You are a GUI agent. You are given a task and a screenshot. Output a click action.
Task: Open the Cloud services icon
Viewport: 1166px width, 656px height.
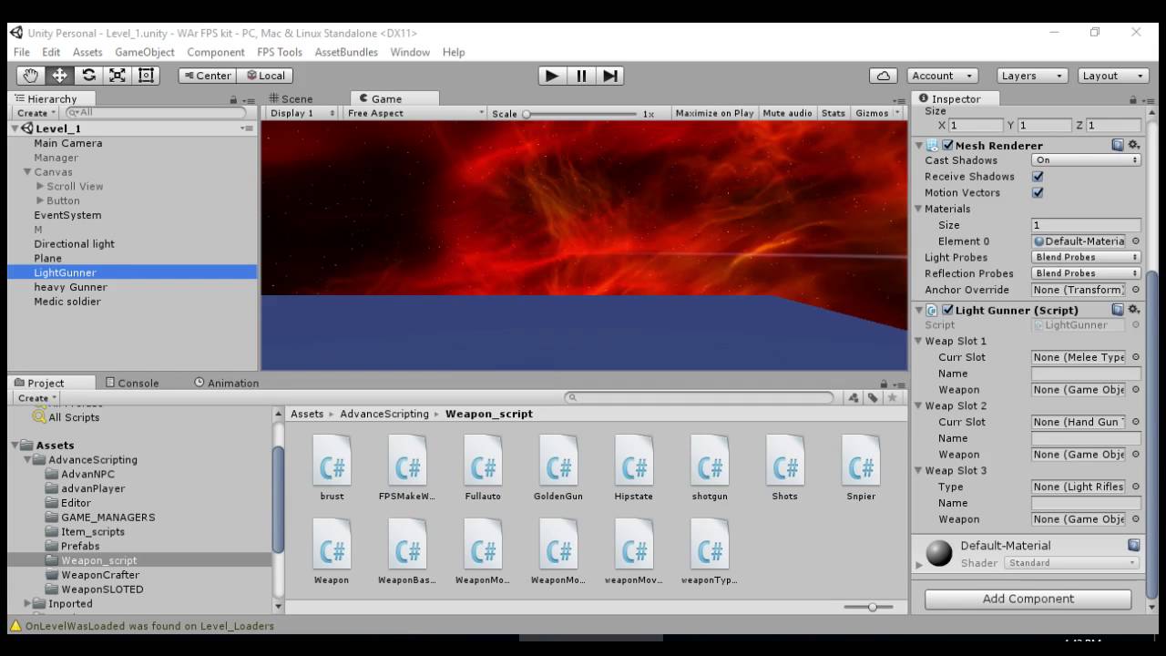(x=883, y=76)
